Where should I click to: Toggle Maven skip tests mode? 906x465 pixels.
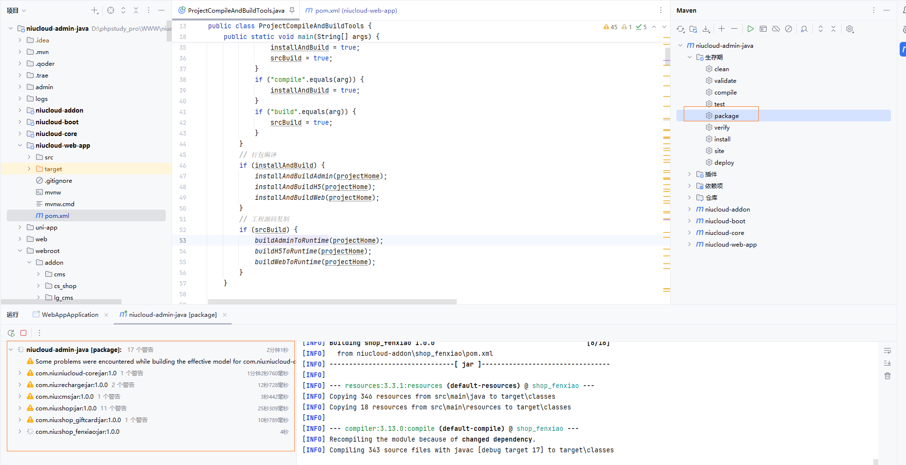789,29
